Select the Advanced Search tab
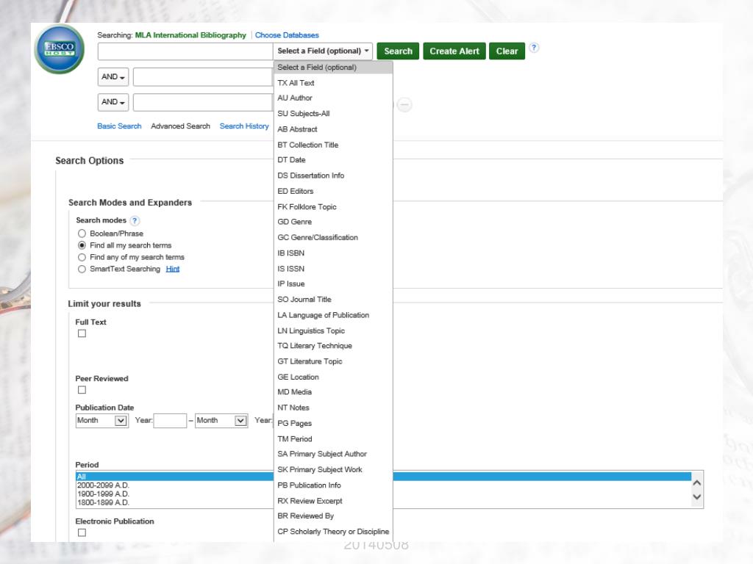This screenshot has width=753, height=564. [x=181, y=126]
